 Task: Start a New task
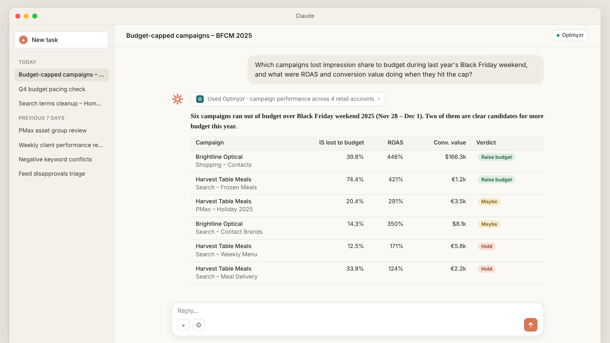pos(62,40)
